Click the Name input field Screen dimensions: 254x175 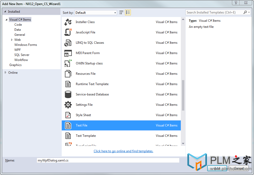(108, 160)
